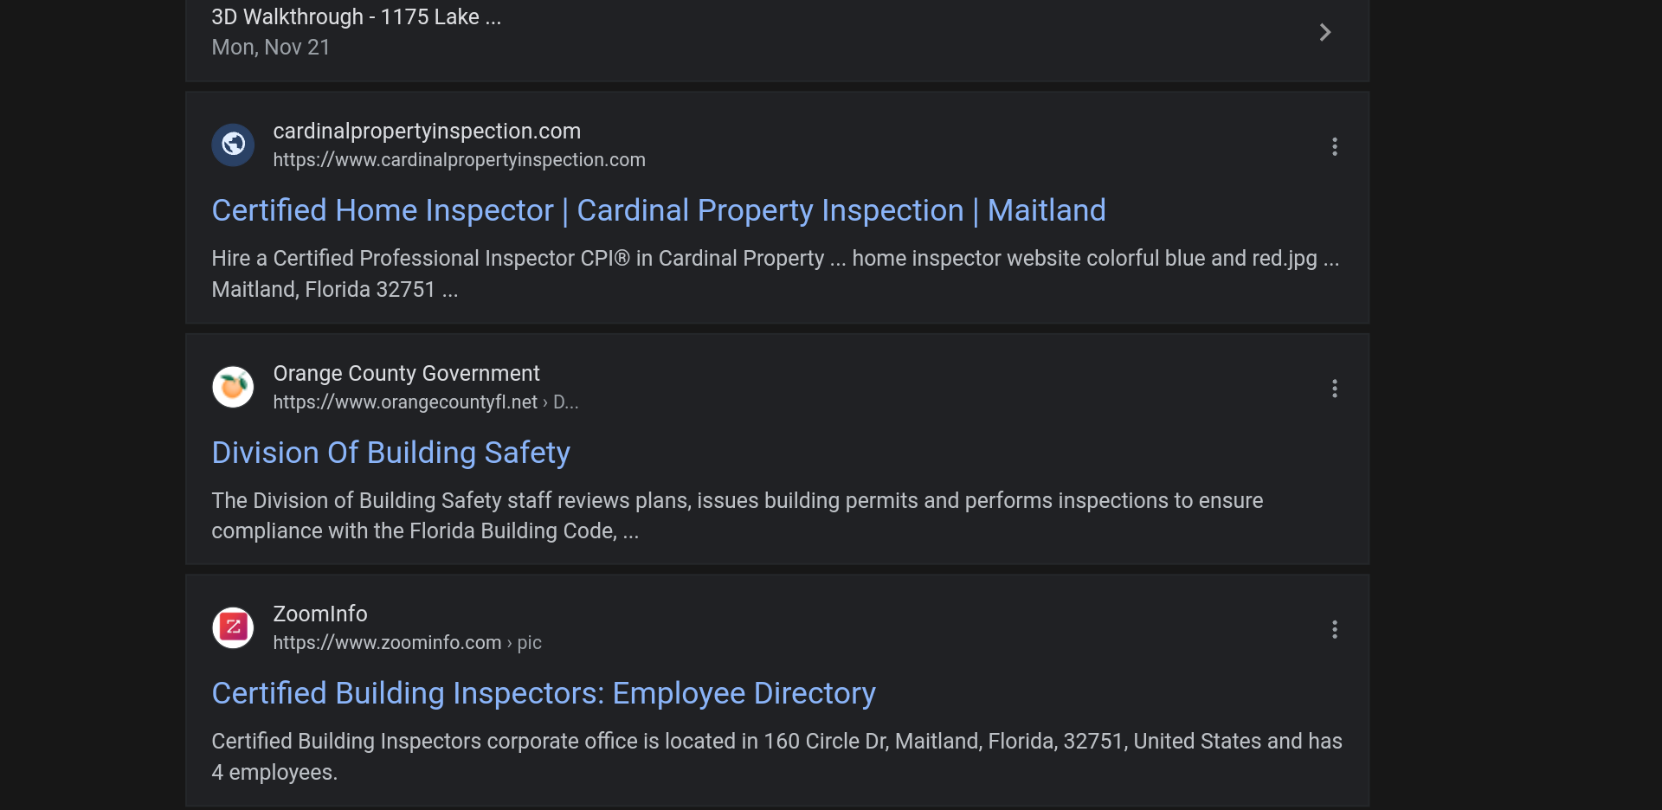Open the Division Of Building Safety link
Viewport: 1662px width, 810px height.
tap(390, 453)
